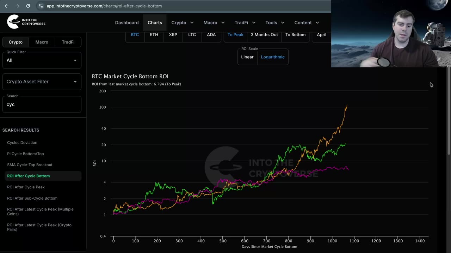
Task: Select the ETH coin toggle
Action: (154, 35)
